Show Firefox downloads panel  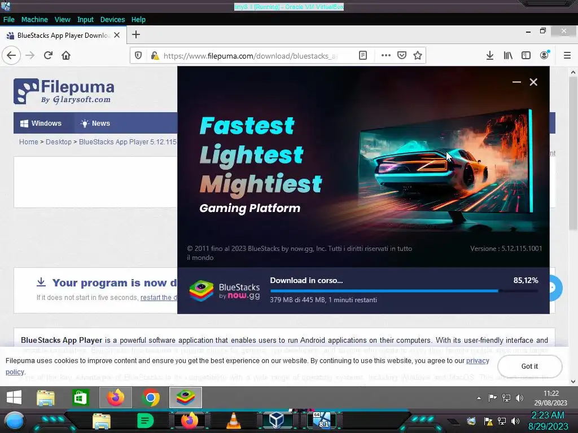click(490, 56)
